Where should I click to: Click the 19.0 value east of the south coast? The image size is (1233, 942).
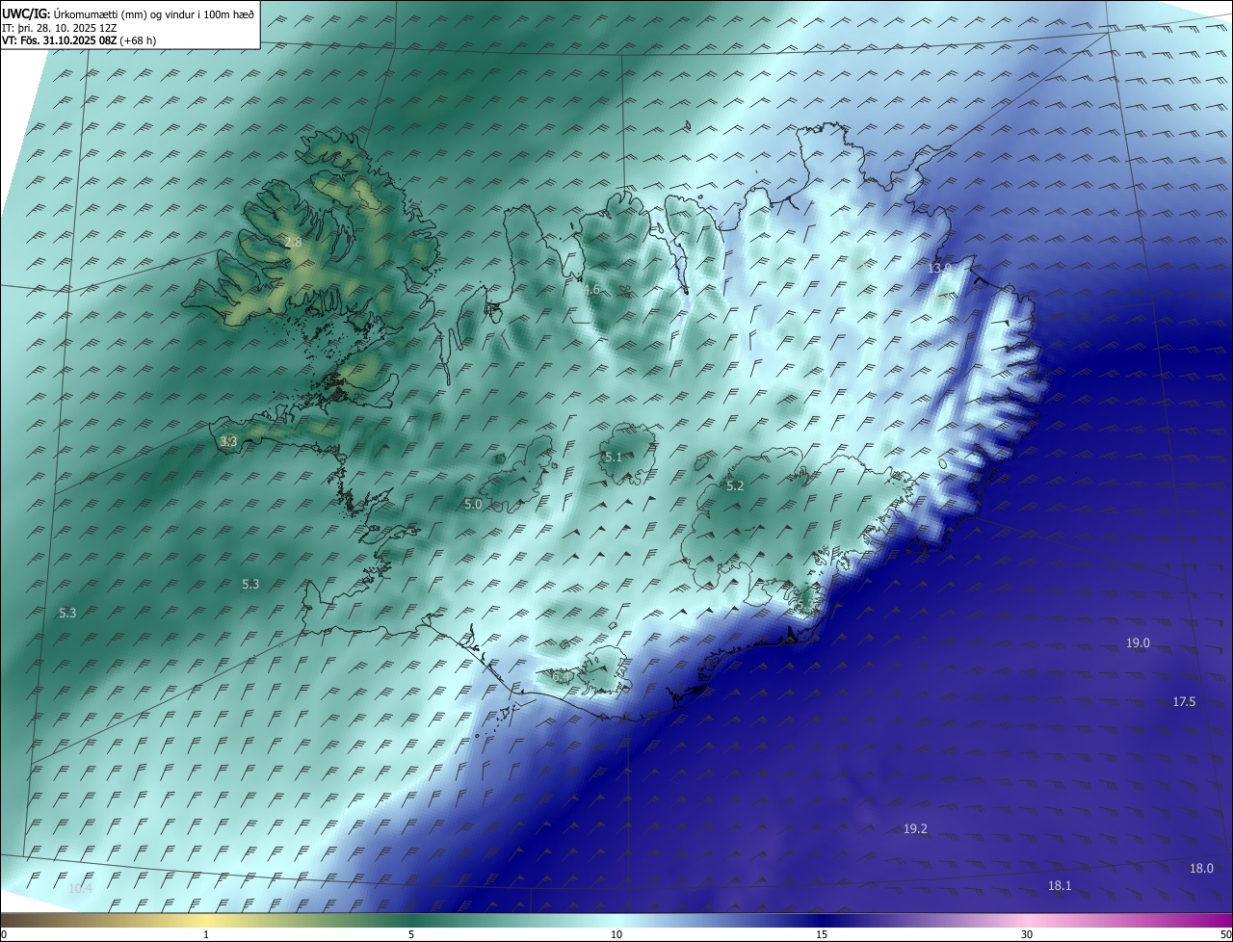(x=1138, y=643)
